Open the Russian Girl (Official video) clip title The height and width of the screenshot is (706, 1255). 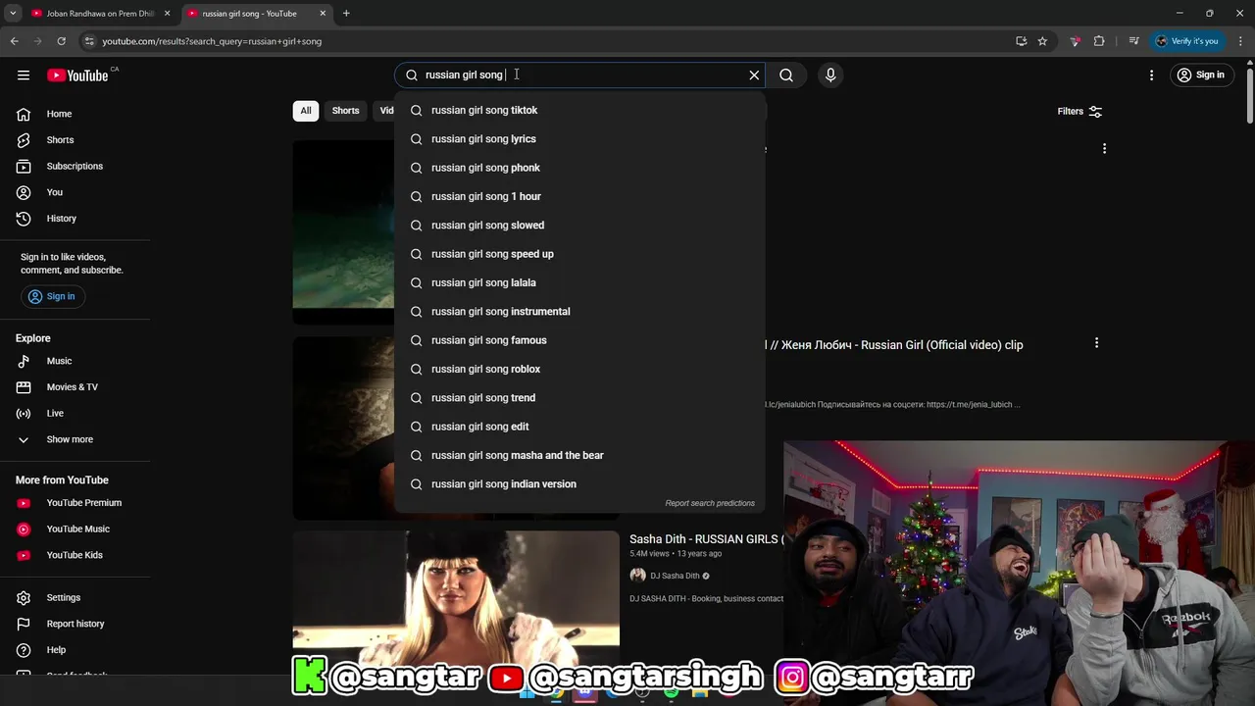pos(894,345)
